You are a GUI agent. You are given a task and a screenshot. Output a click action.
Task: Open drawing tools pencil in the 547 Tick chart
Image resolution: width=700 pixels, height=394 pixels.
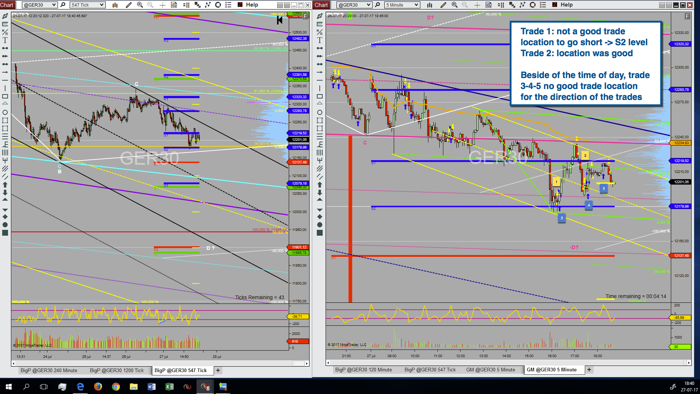click(x=128, y=5)
